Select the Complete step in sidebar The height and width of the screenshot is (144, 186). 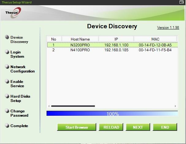[19, 126]
